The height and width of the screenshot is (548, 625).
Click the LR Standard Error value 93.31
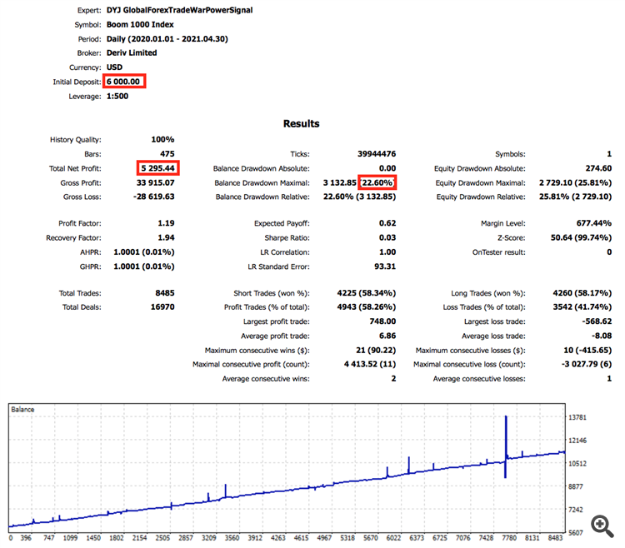point(385,267)
